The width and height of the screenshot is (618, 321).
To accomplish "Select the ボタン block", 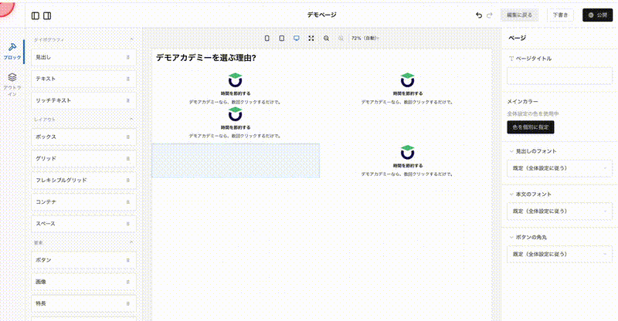I will click(x=83, y=260).
